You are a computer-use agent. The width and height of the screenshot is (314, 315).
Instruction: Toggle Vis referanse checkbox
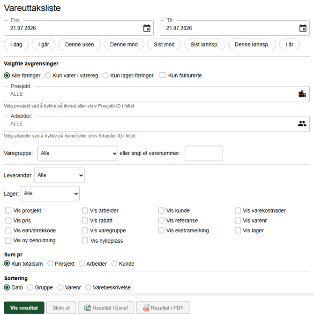(x=161, y=220)
